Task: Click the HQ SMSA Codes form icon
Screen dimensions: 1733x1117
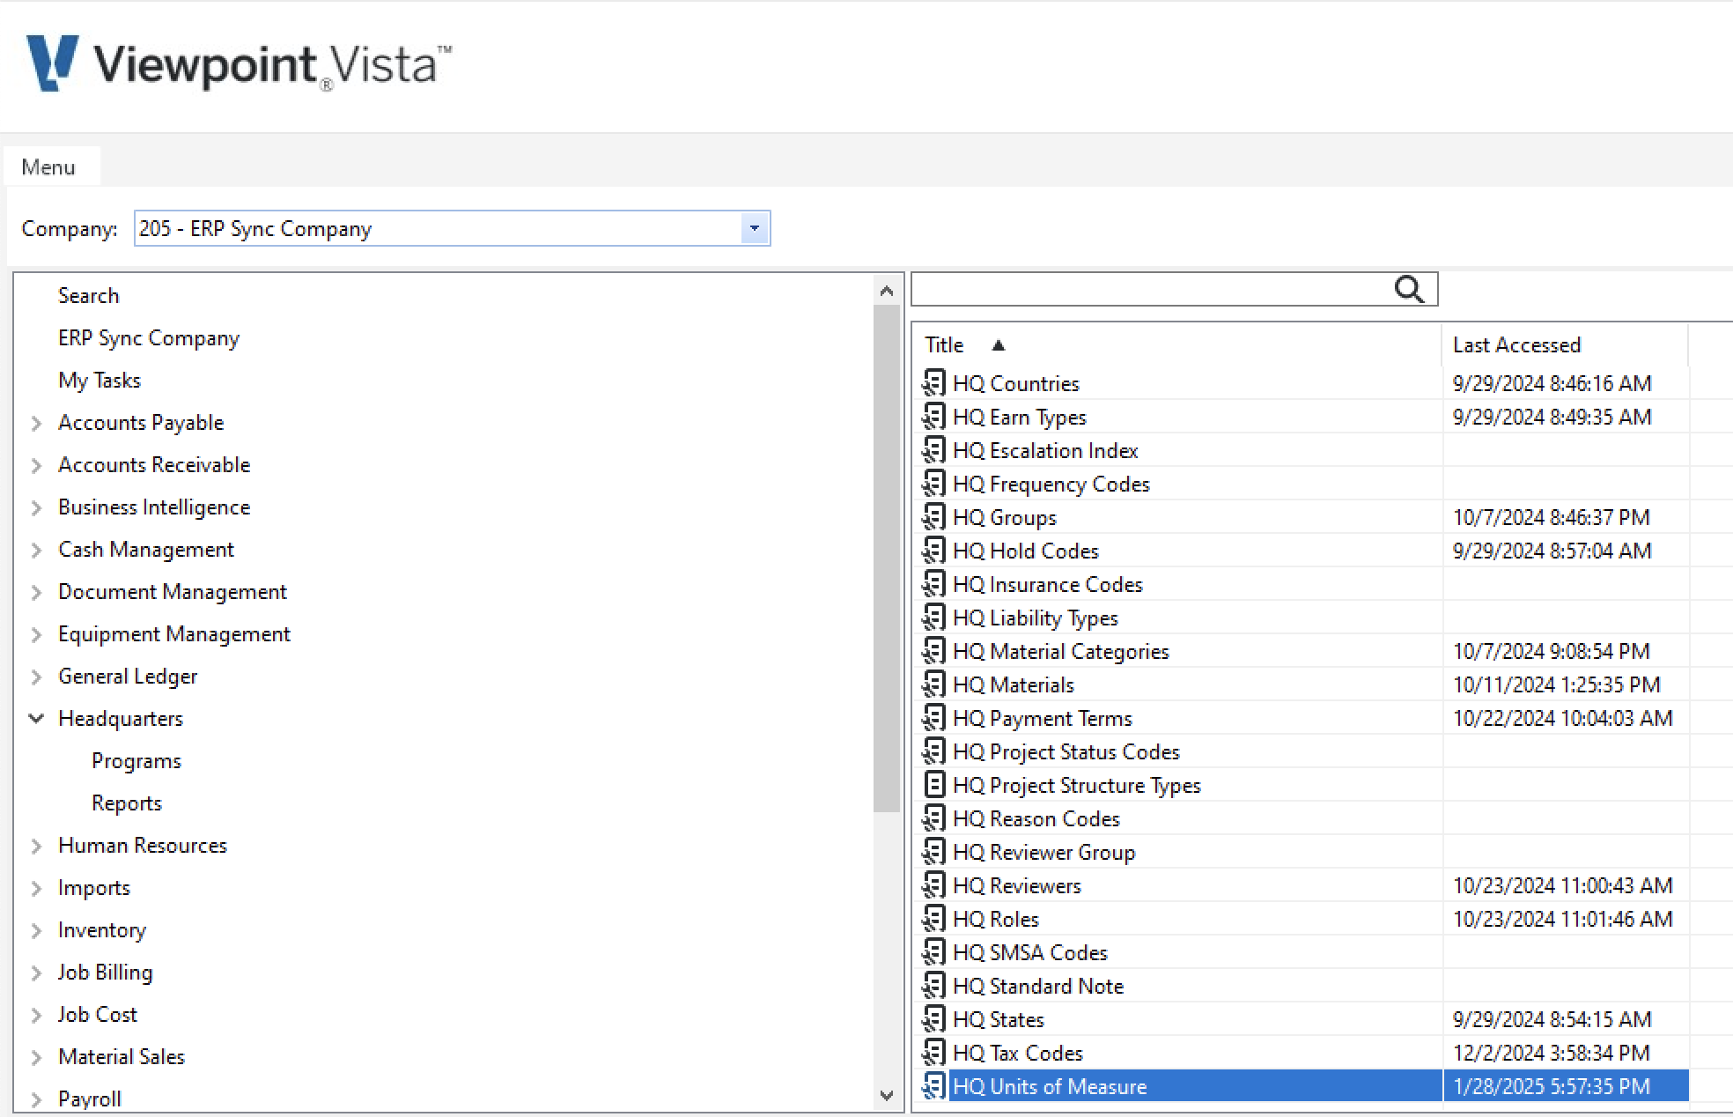Action: (934, 952)
